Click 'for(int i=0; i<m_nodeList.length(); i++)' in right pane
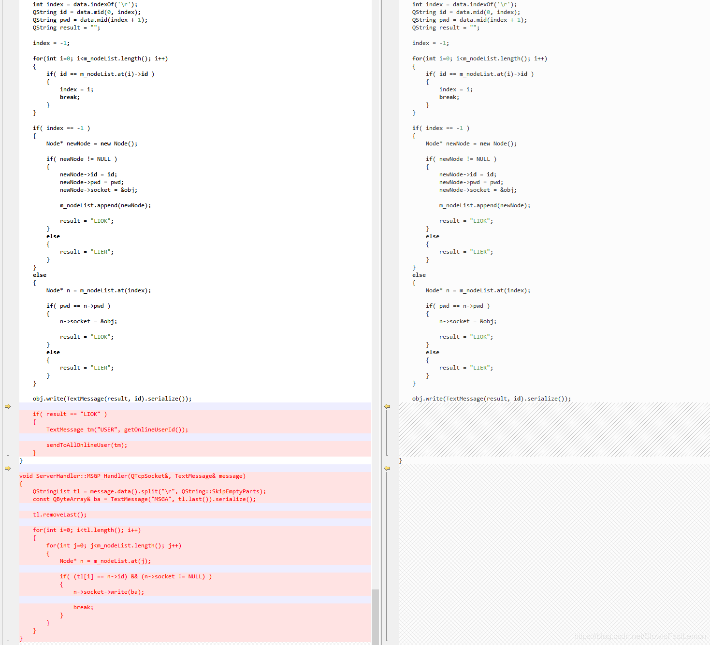710x645 pixels. (480, 58)
